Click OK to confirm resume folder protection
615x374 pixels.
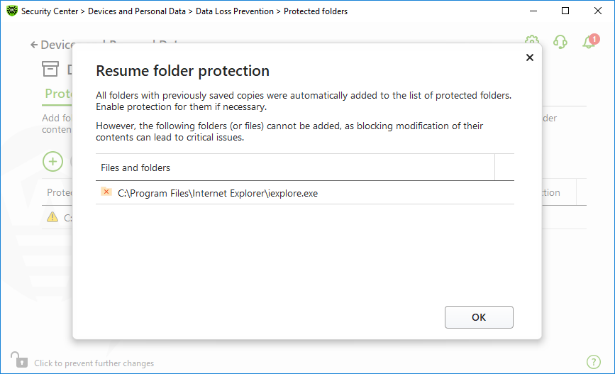coord(479,317)
